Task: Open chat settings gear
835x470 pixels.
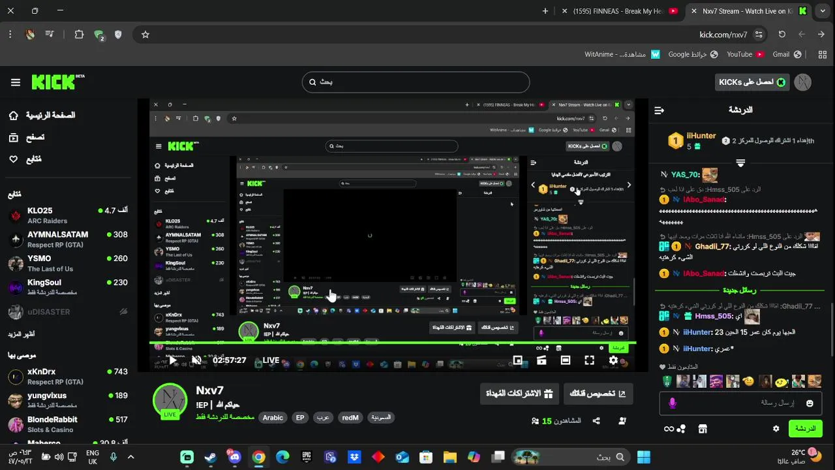Action: click(x=776, y=429)
